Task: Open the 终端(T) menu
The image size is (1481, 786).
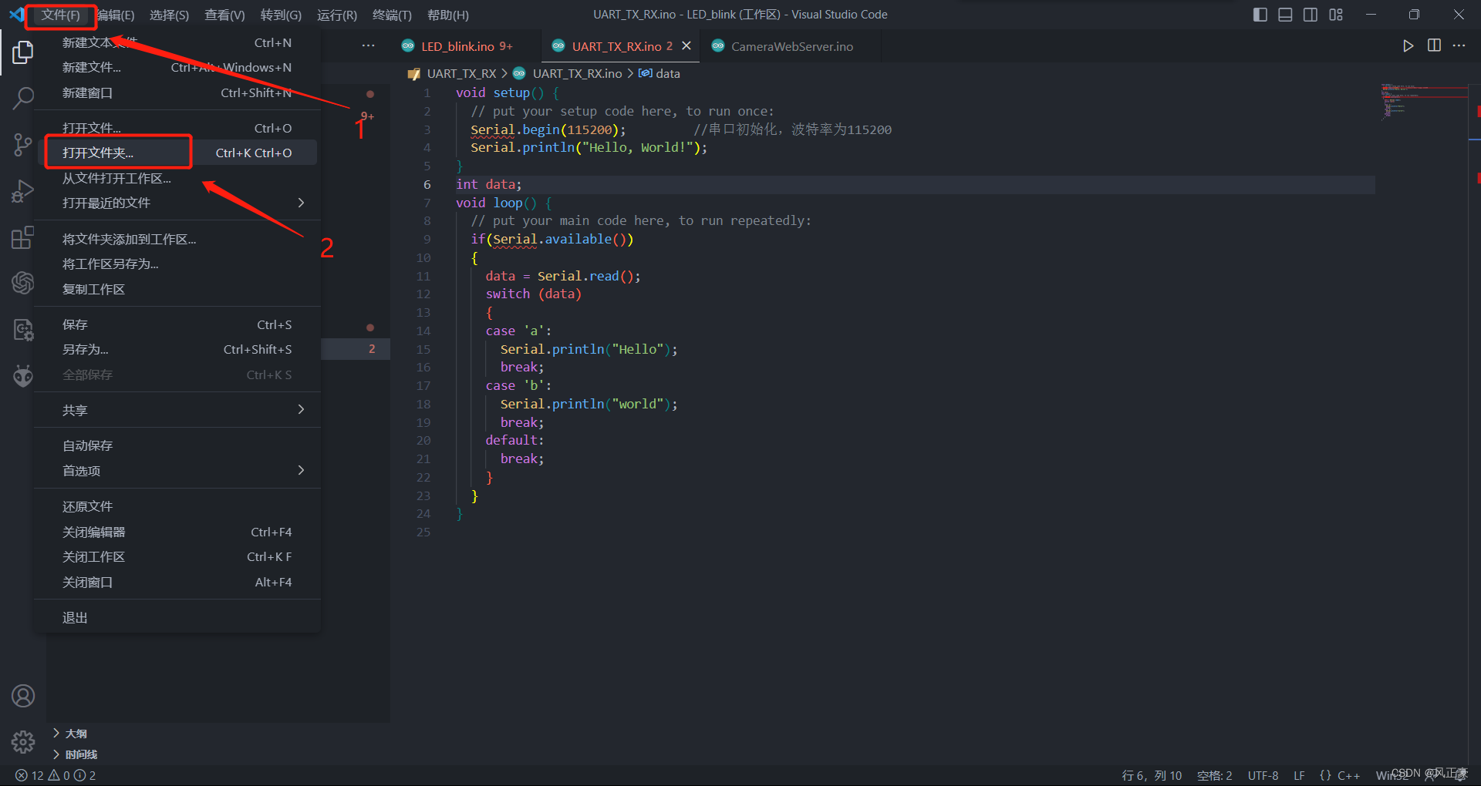Action: 392,15
